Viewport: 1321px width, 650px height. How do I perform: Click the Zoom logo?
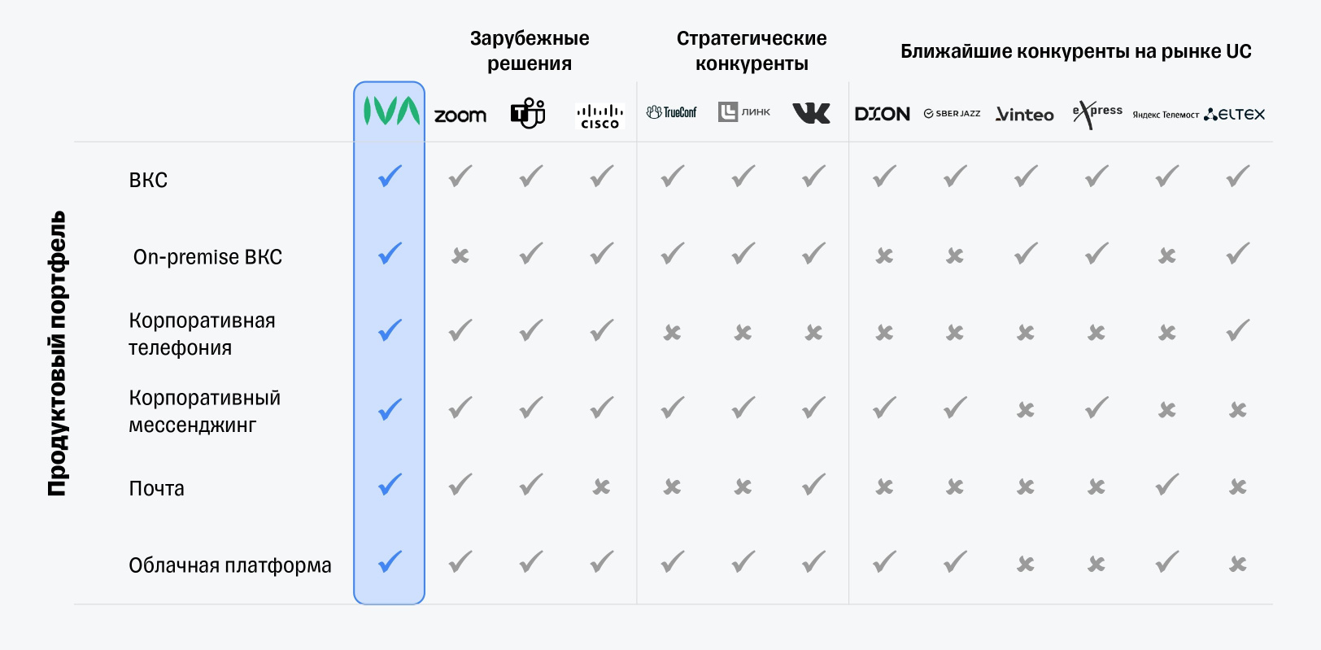460,116
